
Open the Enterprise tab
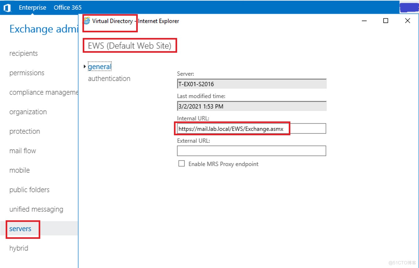(32, 8)
